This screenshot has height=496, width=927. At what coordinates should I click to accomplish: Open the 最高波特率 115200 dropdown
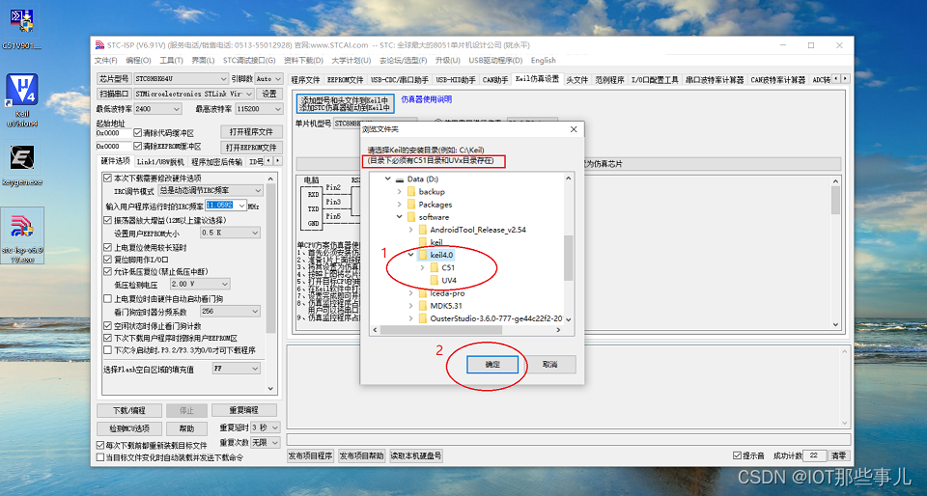pos(259,109)
